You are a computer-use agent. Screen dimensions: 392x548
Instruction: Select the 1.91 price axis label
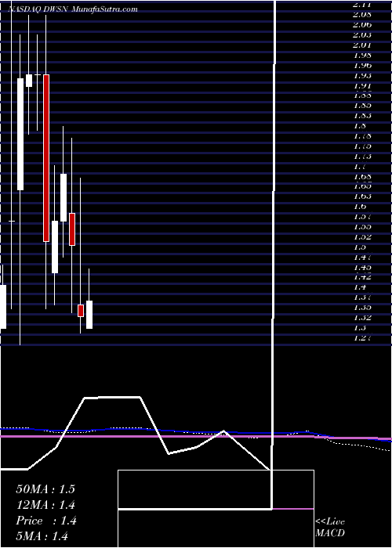pos(362,85)
